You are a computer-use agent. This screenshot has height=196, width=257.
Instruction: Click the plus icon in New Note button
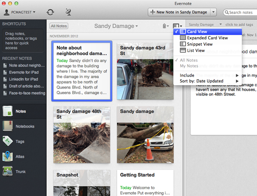coord(152,12)
